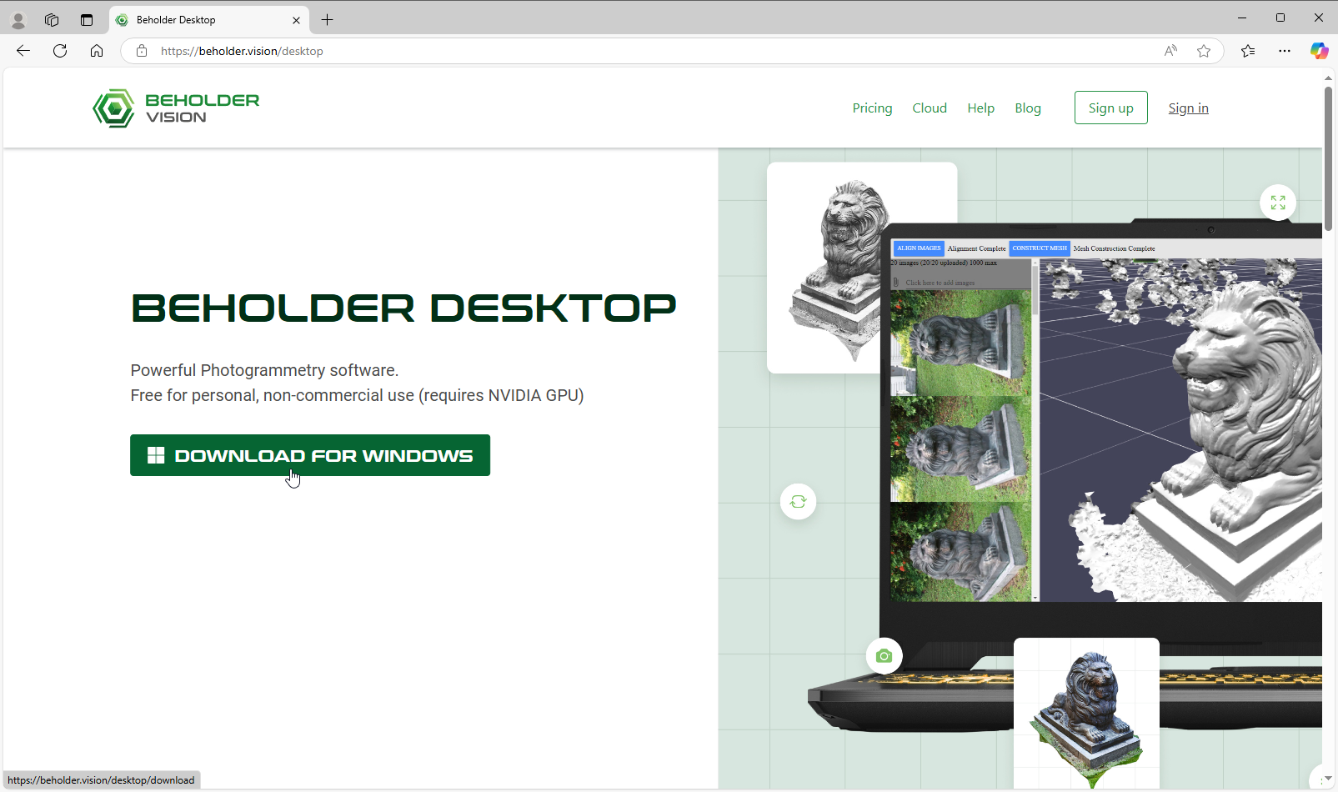Viewport: 1338px width, 792px height.
Task: Maximize the browser window
Action: [1280, 18]
